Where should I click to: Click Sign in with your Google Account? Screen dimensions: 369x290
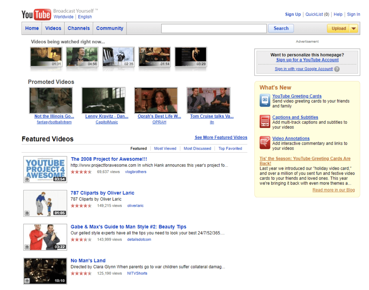pos(304,69)
